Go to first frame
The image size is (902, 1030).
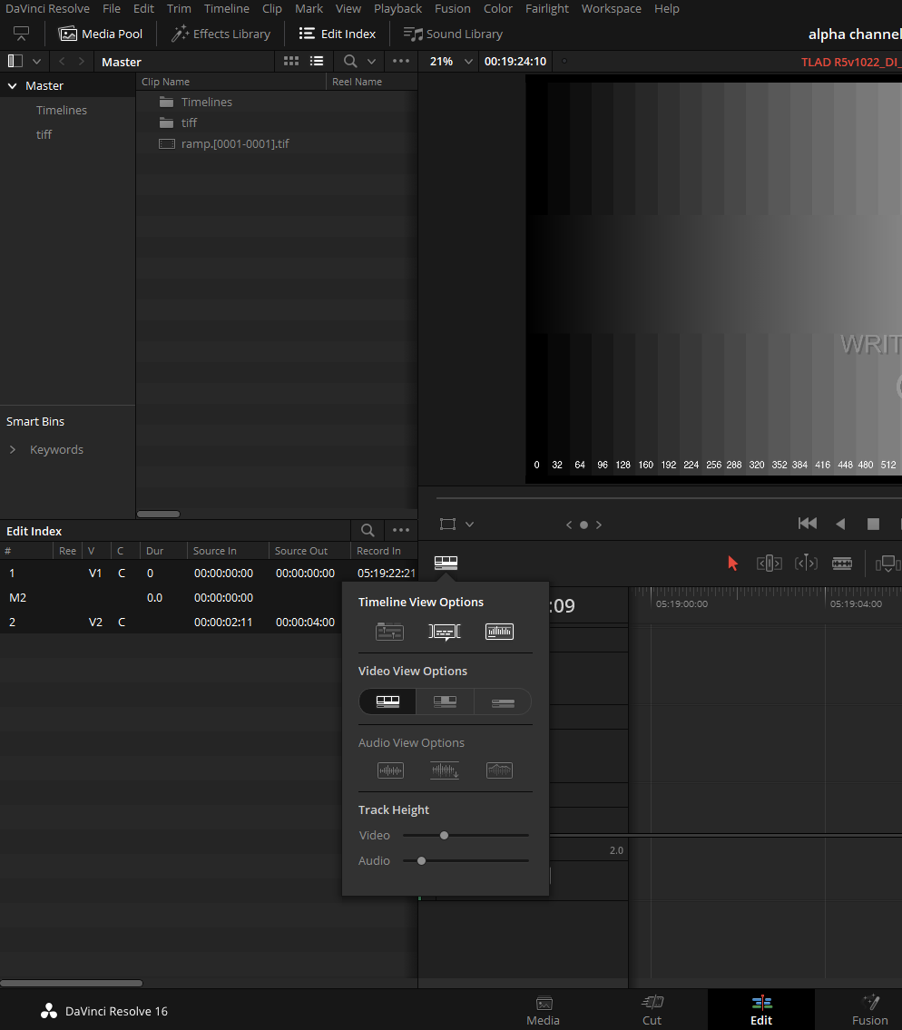[x=808, y=524]
